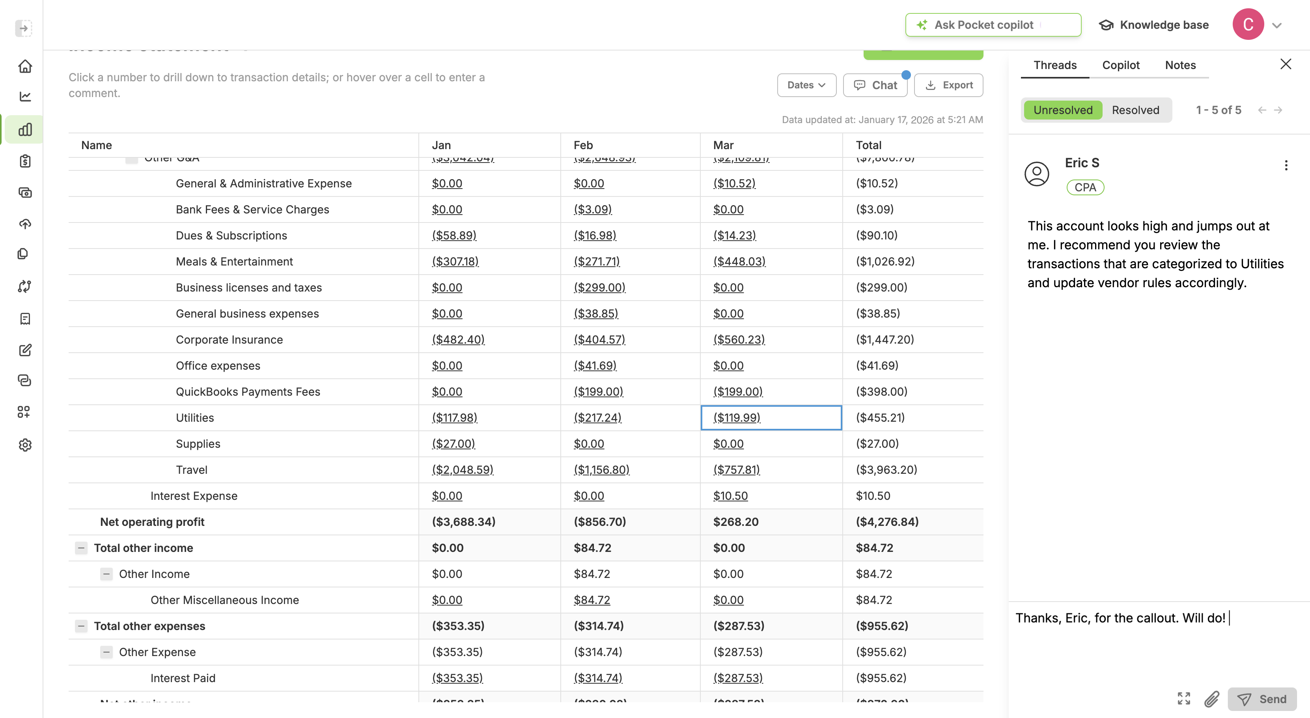Collapse the Total other income row
The width and height of the screenshot is (1310, 718).
(x=81, y=548)
